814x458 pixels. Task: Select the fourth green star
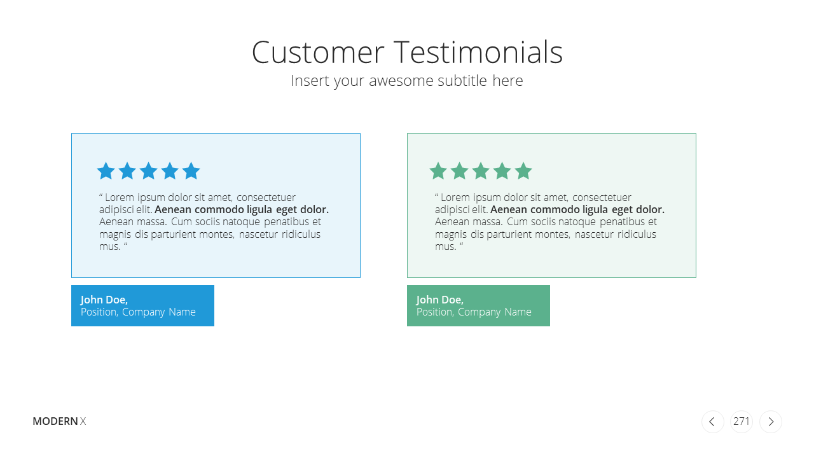(x=502, y=170)
